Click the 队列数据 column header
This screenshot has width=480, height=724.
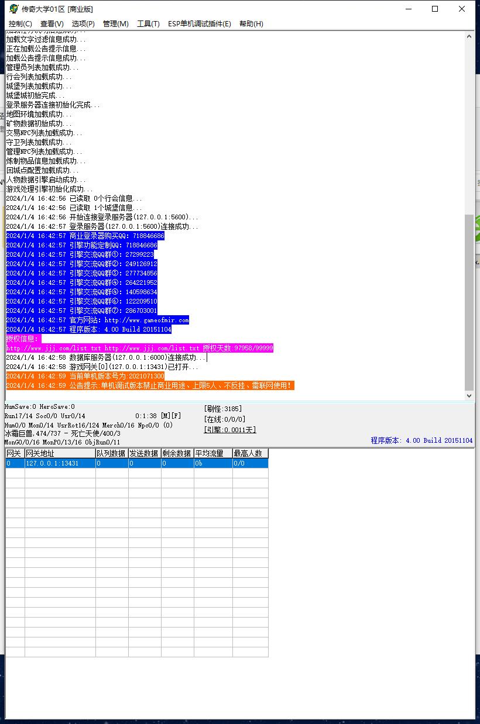coord(112,453)
